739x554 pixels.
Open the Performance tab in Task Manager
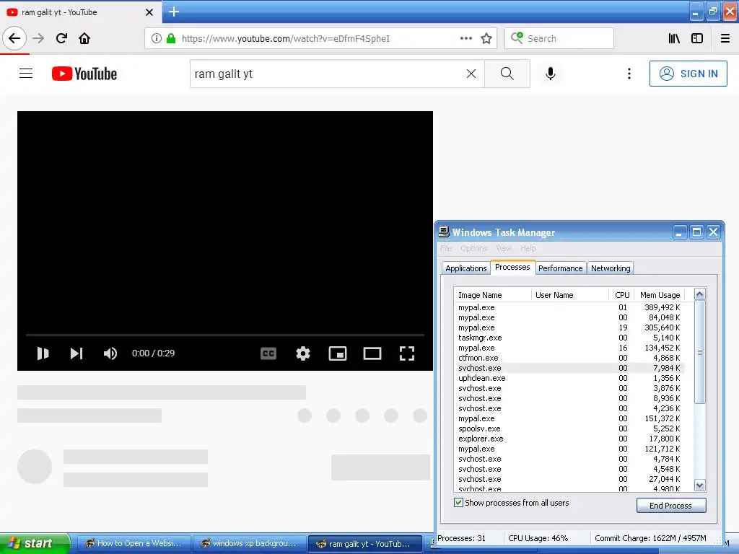point(560,268)
